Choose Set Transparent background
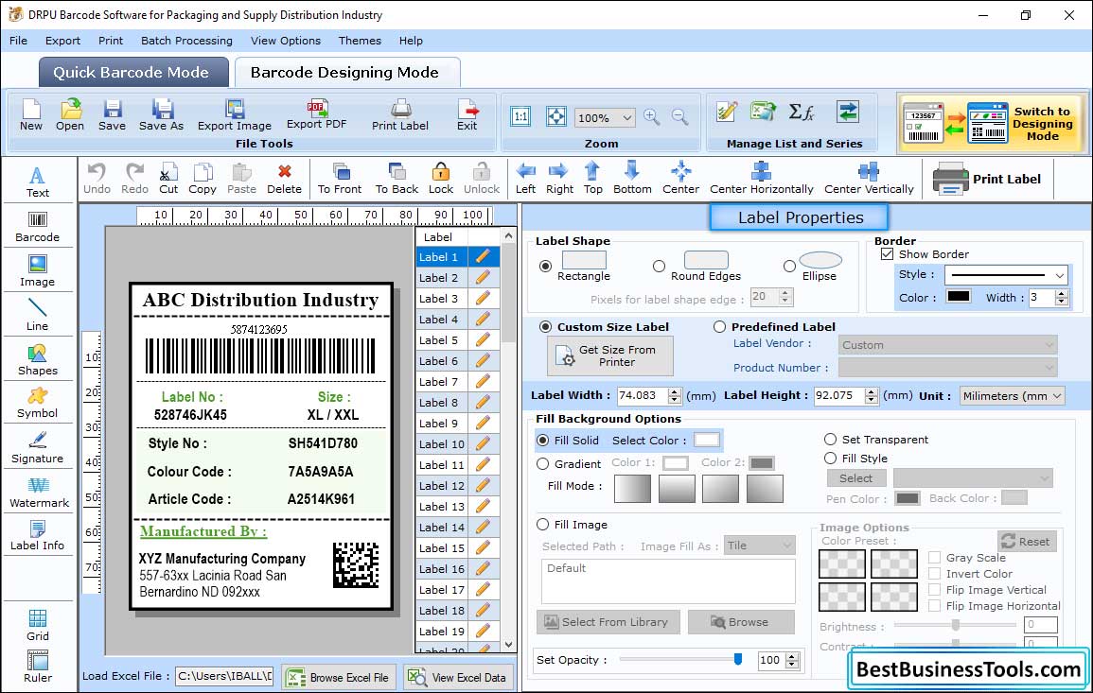 pyautogui.click(x=830, y=440)
